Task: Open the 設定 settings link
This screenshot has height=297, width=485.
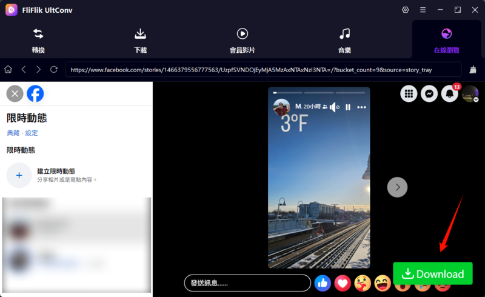Action: coord(32,133)
